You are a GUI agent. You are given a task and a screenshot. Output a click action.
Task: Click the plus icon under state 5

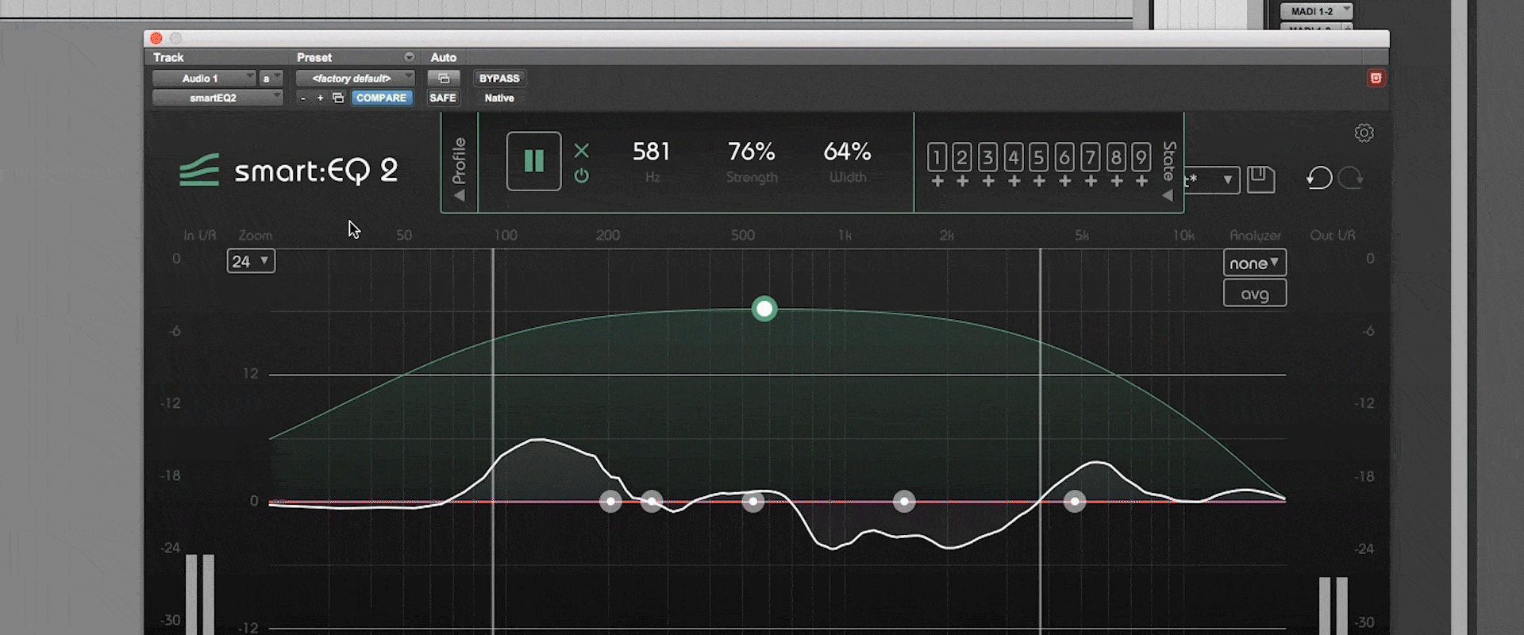(x=1039, y=182)
